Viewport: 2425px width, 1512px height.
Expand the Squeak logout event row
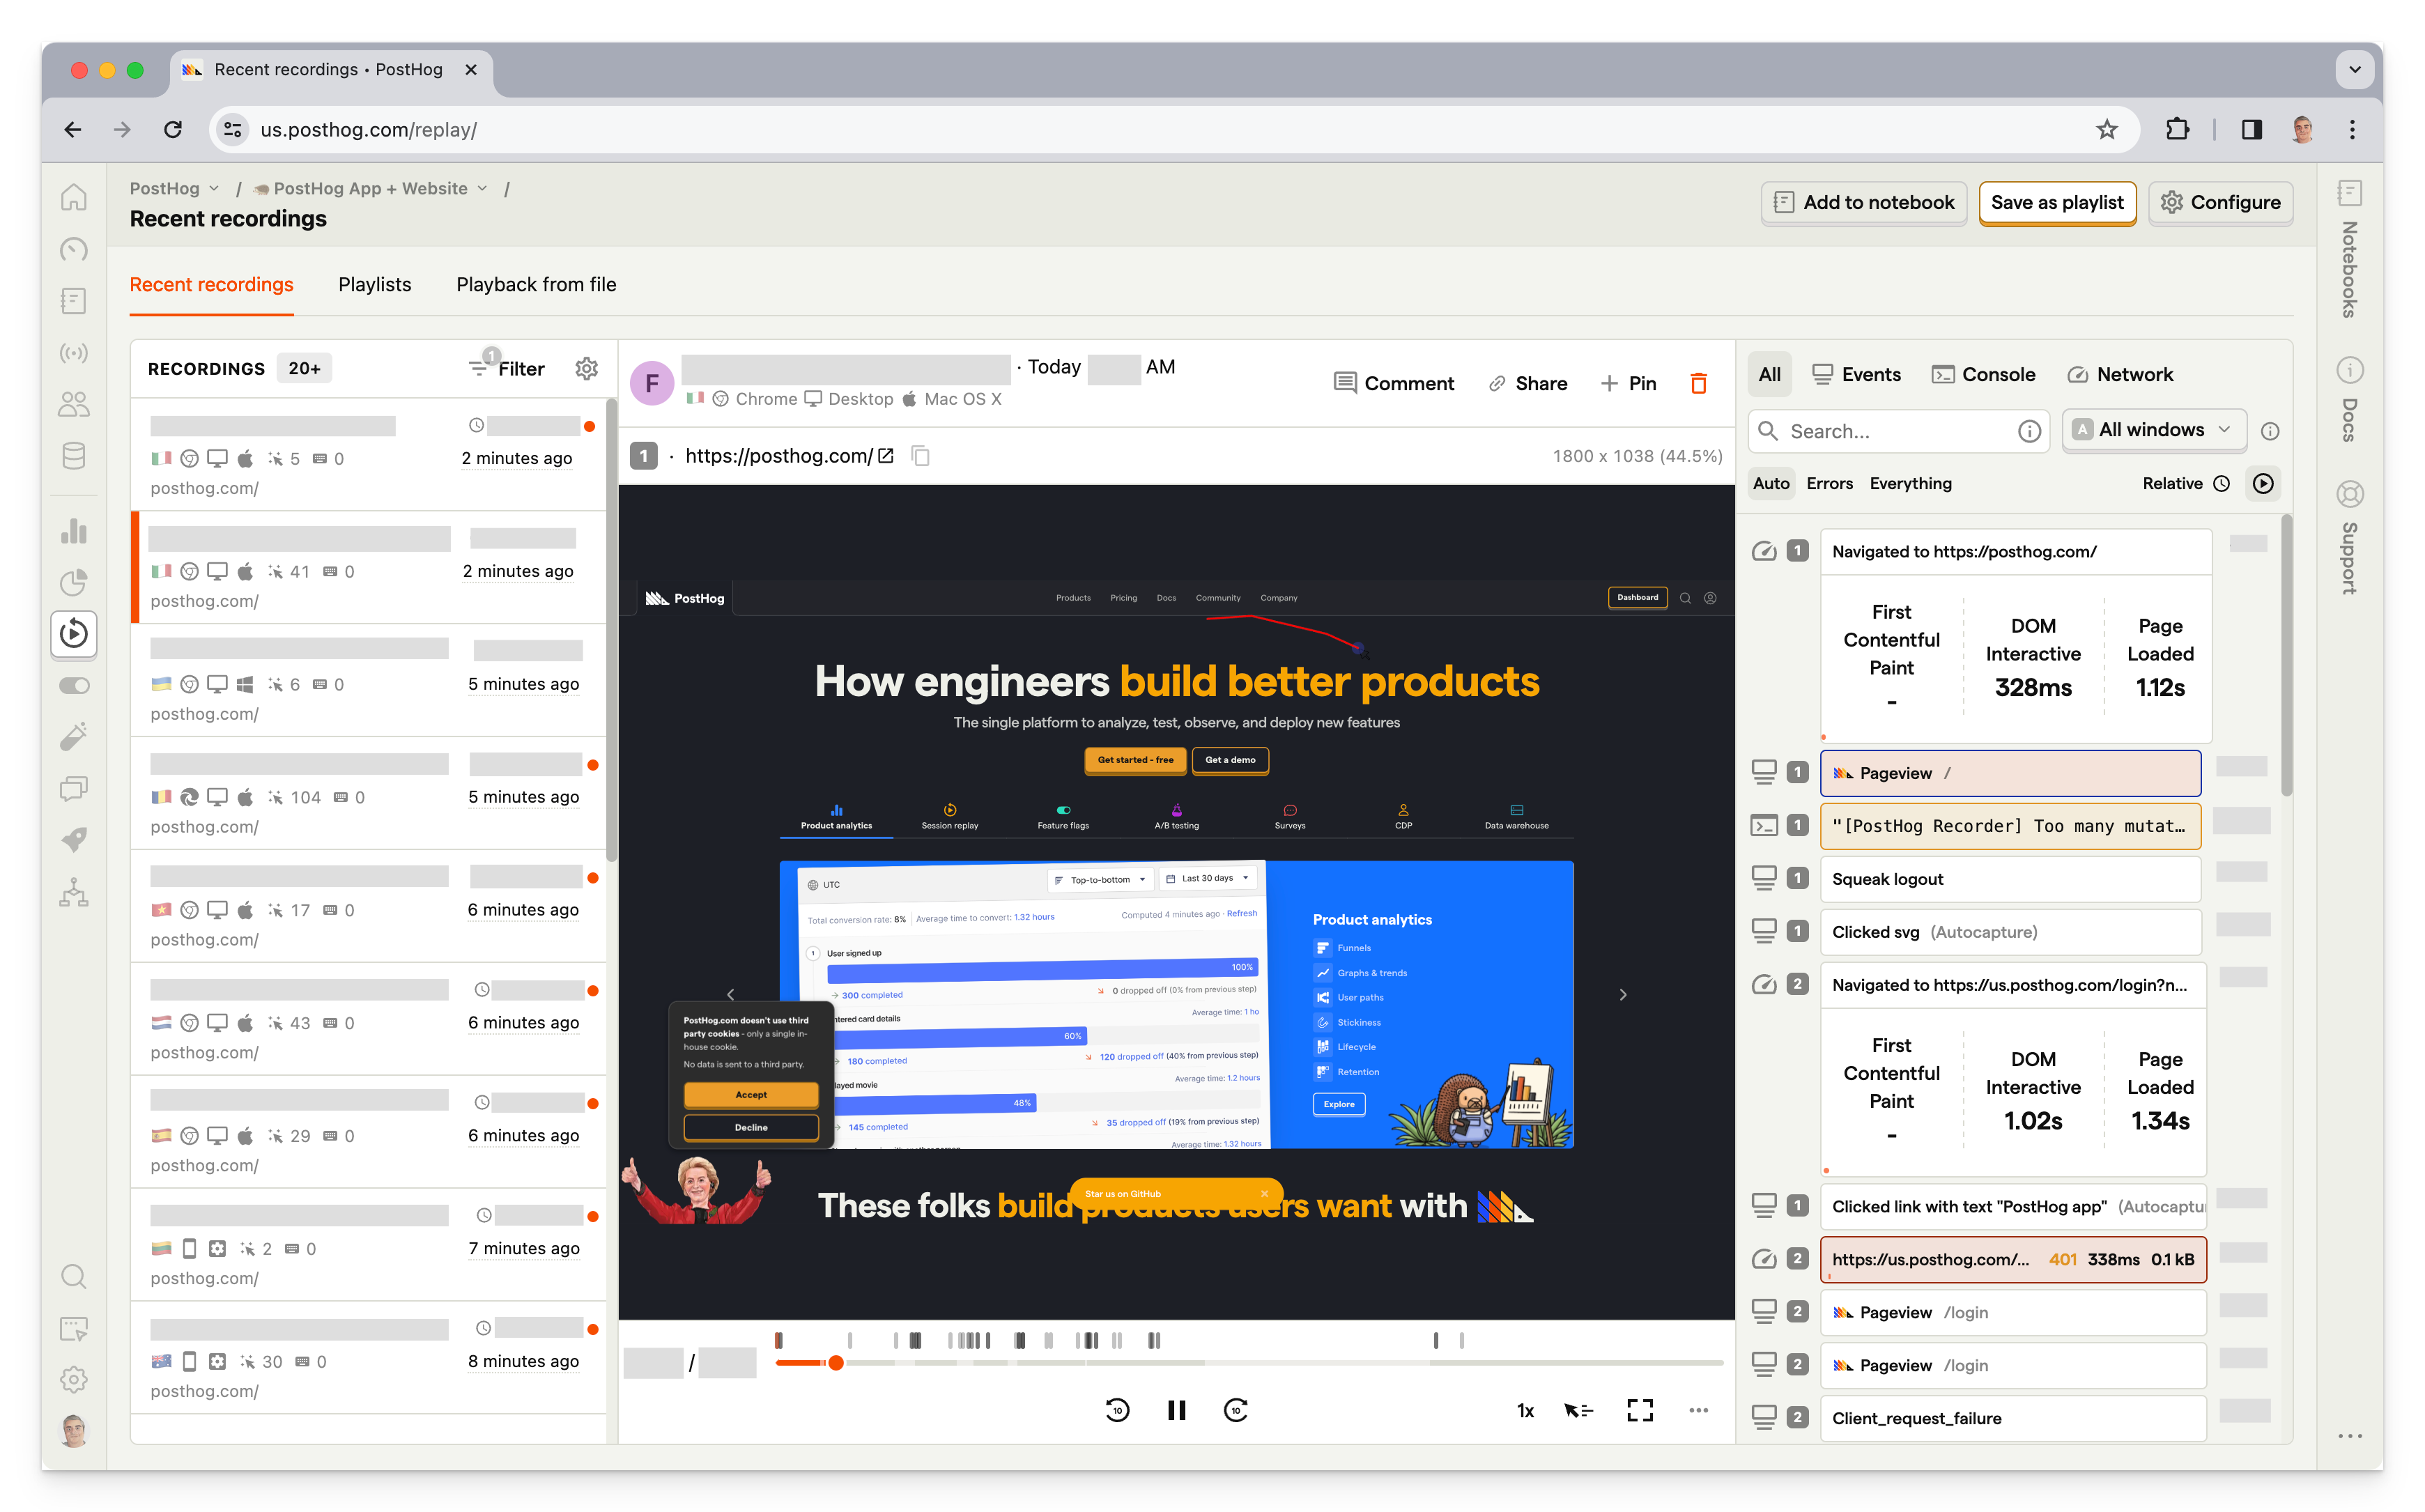point(2010,879)
